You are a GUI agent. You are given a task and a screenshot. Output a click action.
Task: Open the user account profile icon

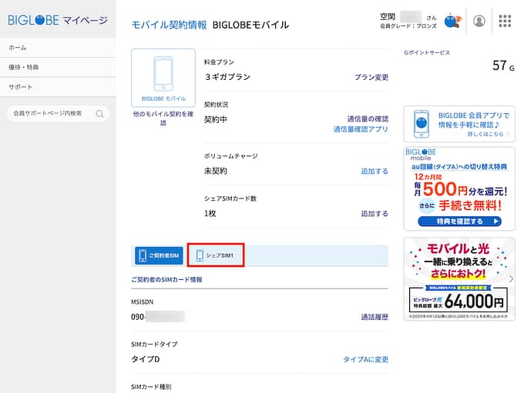[479, 21]
